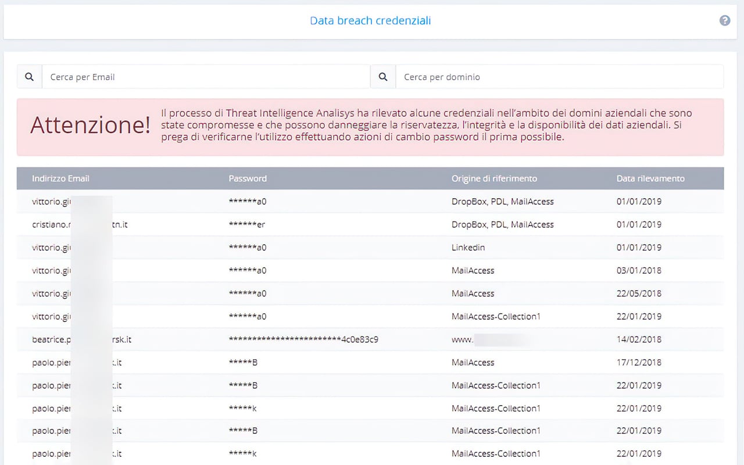Sort by Password column header

tap(248, 178)
